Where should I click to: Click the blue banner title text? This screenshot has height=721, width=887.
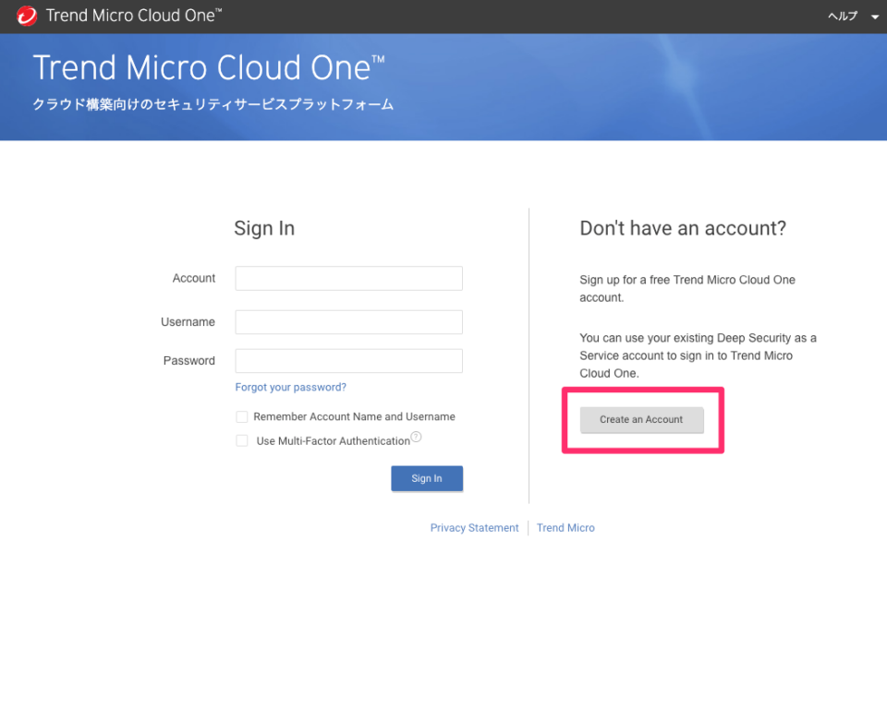tap(207, 66)
